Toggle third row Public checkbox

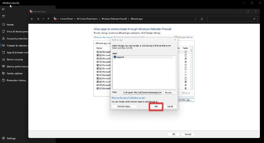[x=186, y=59]
